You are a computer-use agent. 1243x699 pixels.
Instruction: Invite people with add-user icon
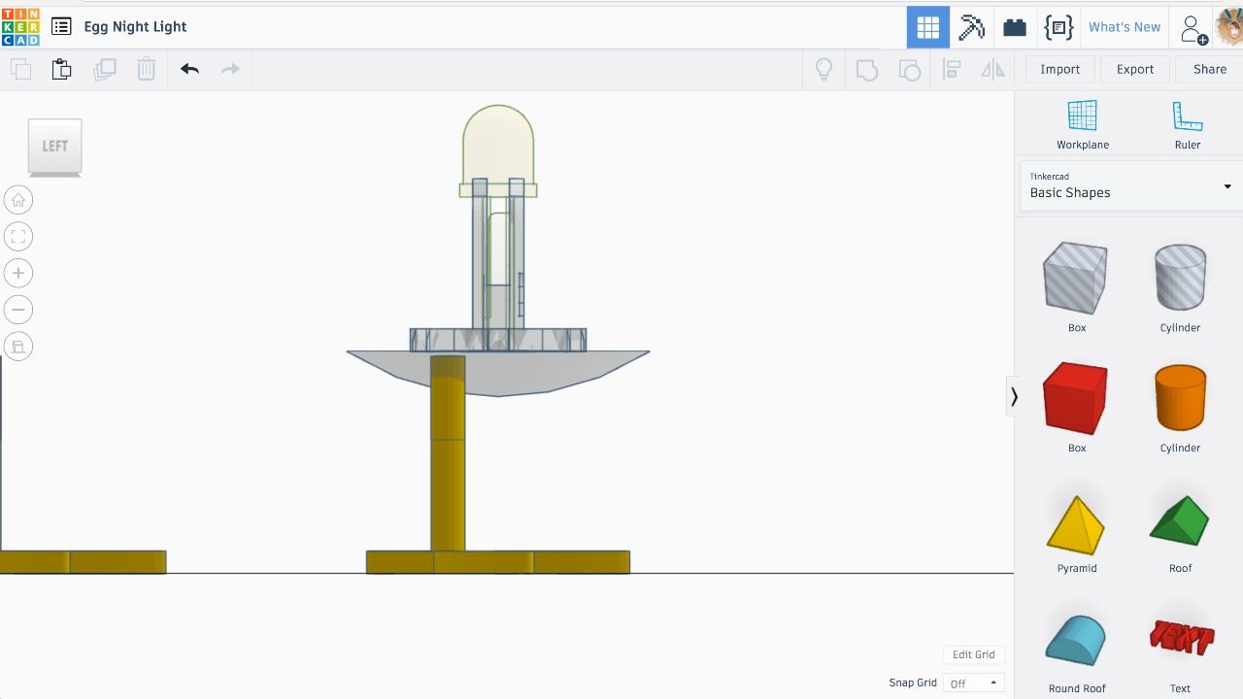(1193, 29)
